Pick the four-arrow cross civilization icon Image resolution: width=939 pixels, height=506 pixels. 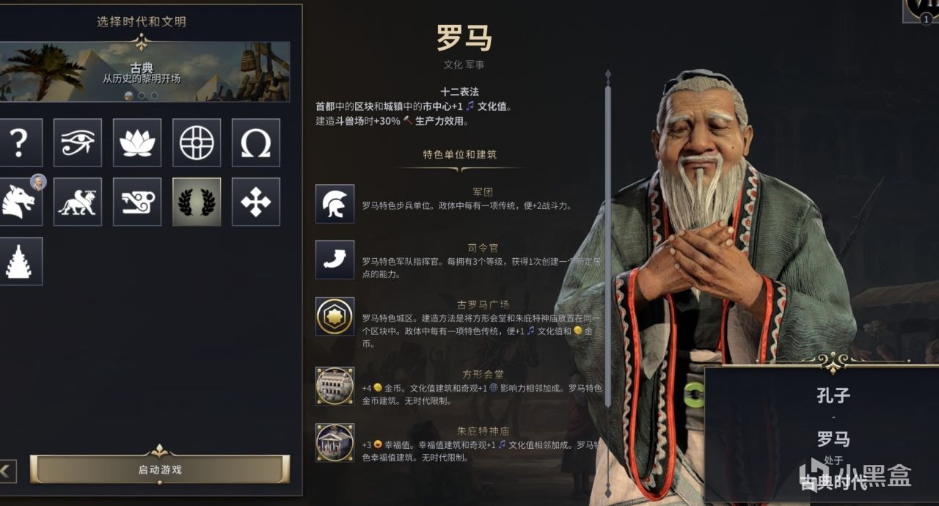pos(256,202)
